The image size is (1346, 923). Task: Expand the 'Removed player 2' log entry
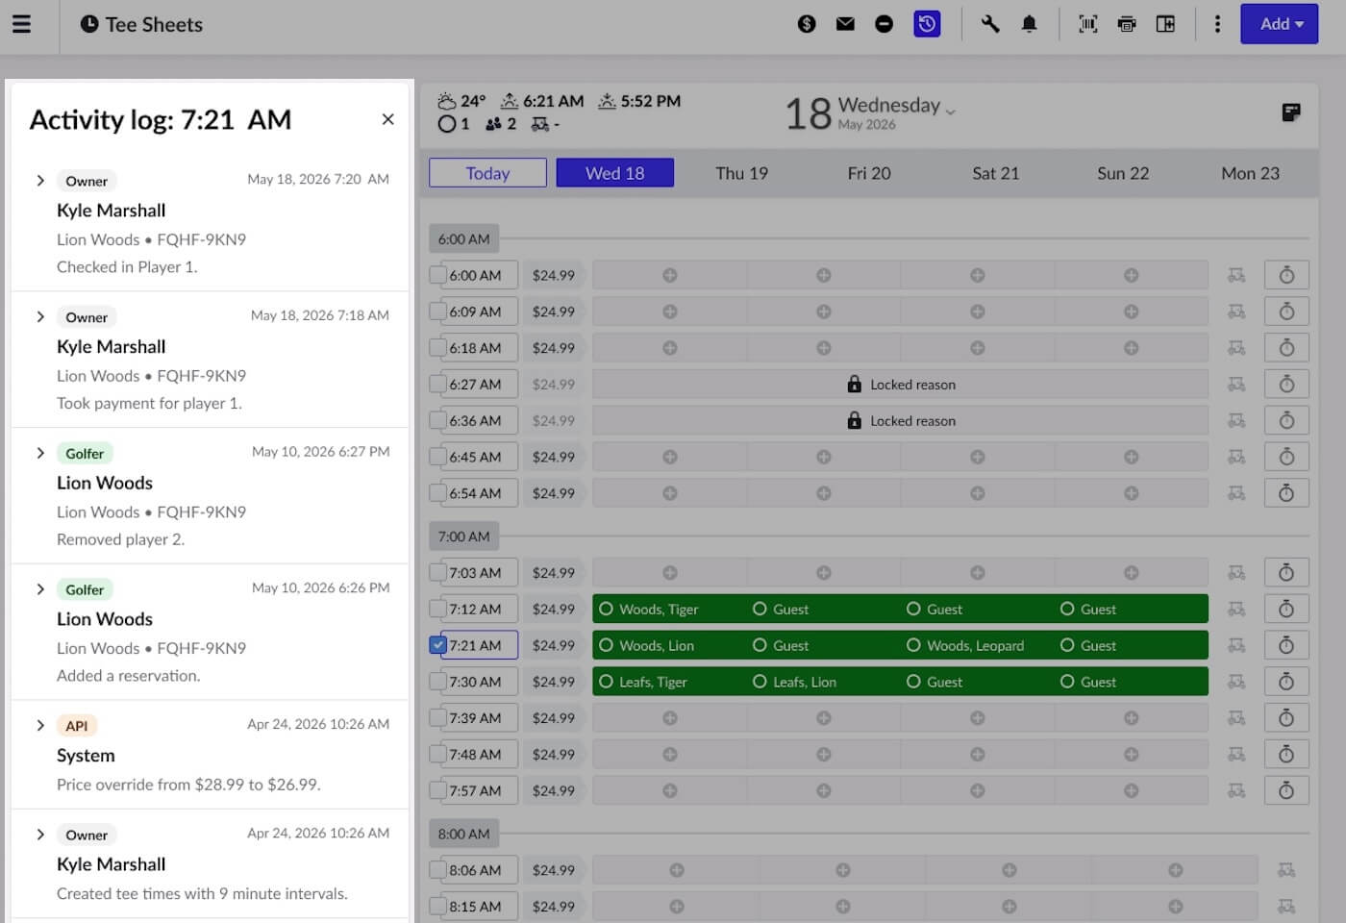(x=40, y=453)
